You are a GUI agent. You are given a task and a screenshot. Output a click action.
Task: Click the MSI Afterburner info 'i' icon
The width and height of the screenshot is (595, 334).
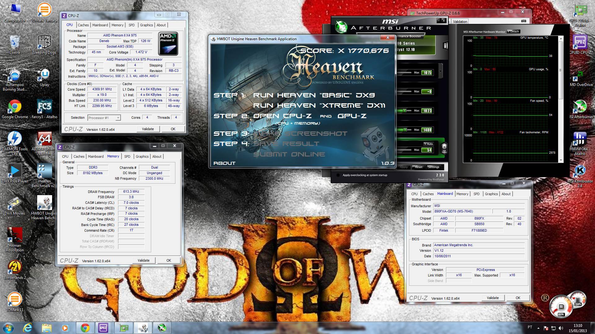coord(445,46)
